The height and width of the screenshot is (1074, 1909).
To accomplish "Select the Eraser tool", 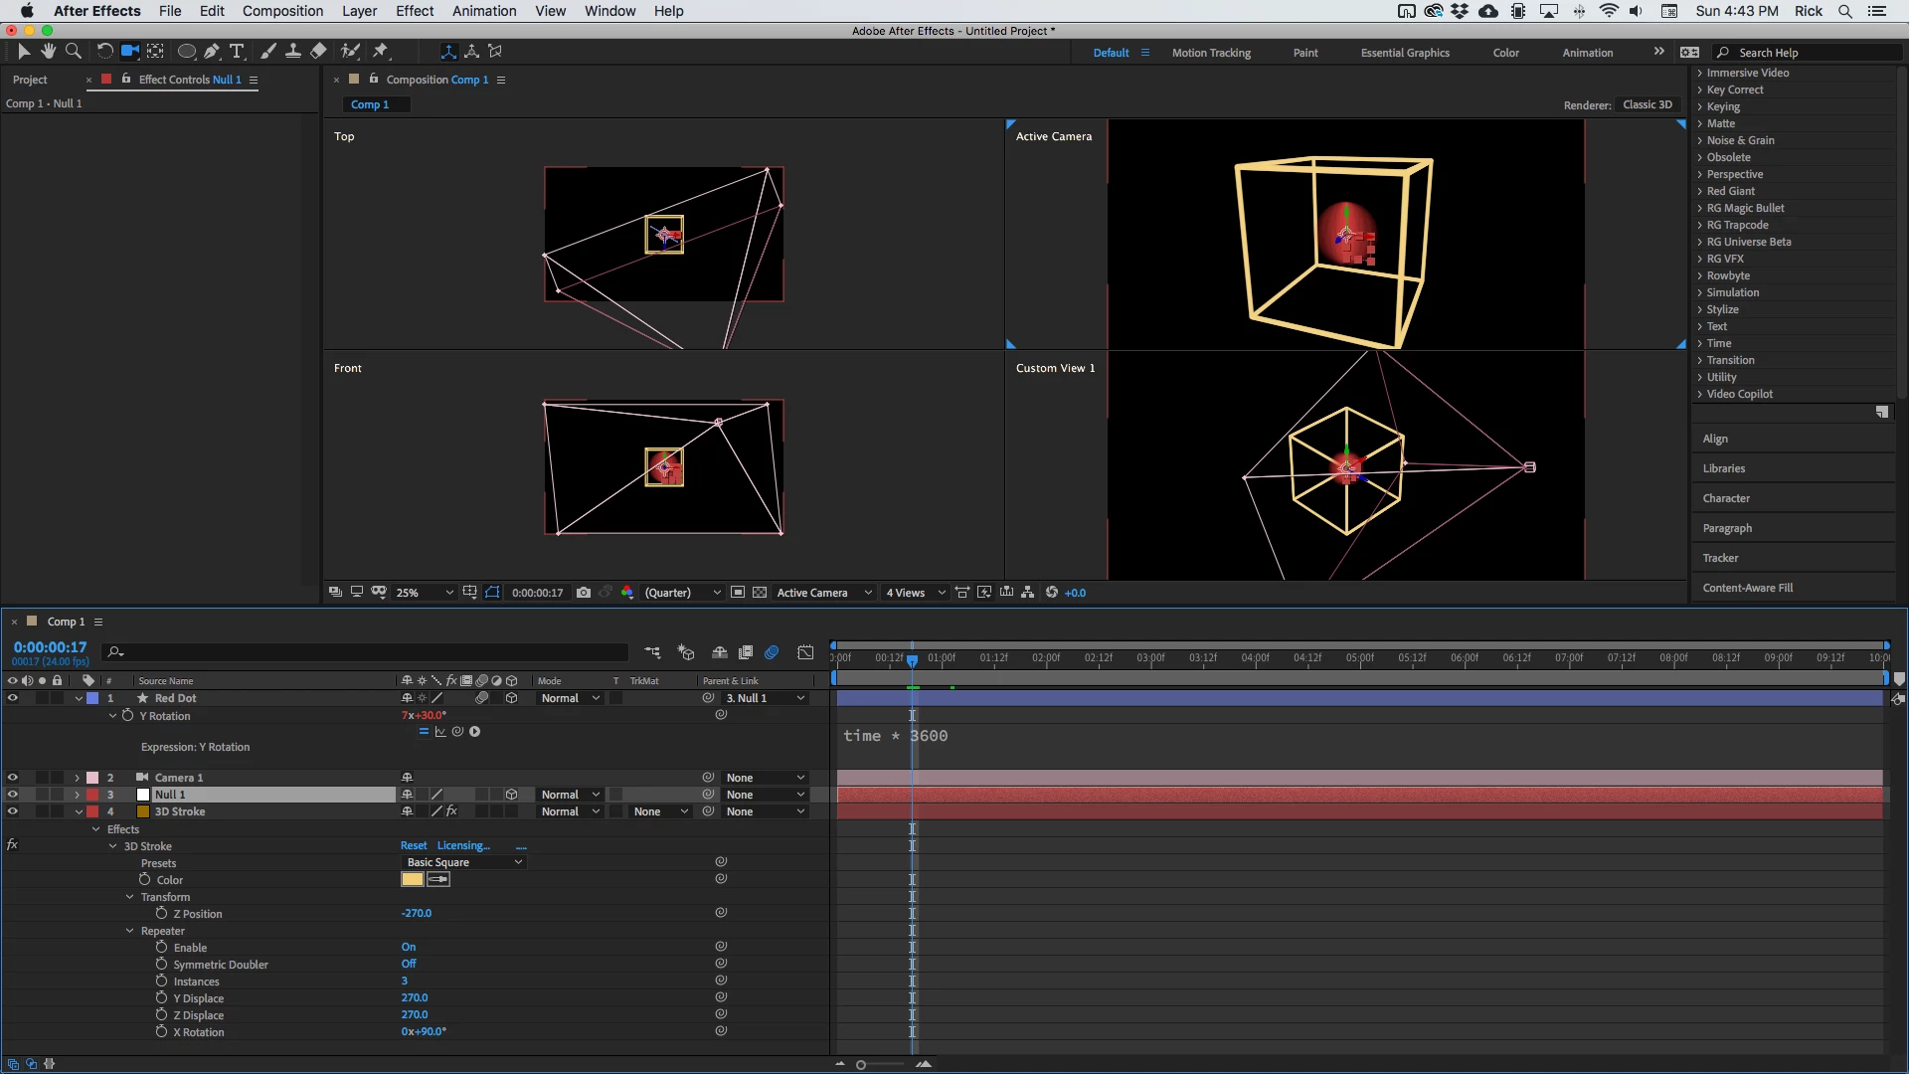I will 318,51.
